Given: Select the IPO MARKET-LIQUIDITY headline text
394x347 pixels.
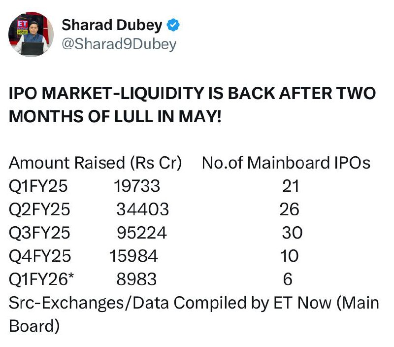Looking at the screenshot, I should tap(192, 93).
